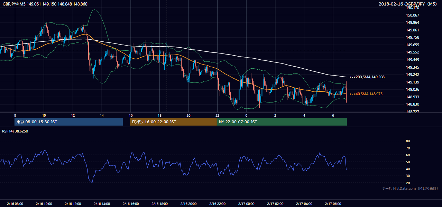Click hour label 16 under the price chart
442x207 pixels.
pos(130,115)
